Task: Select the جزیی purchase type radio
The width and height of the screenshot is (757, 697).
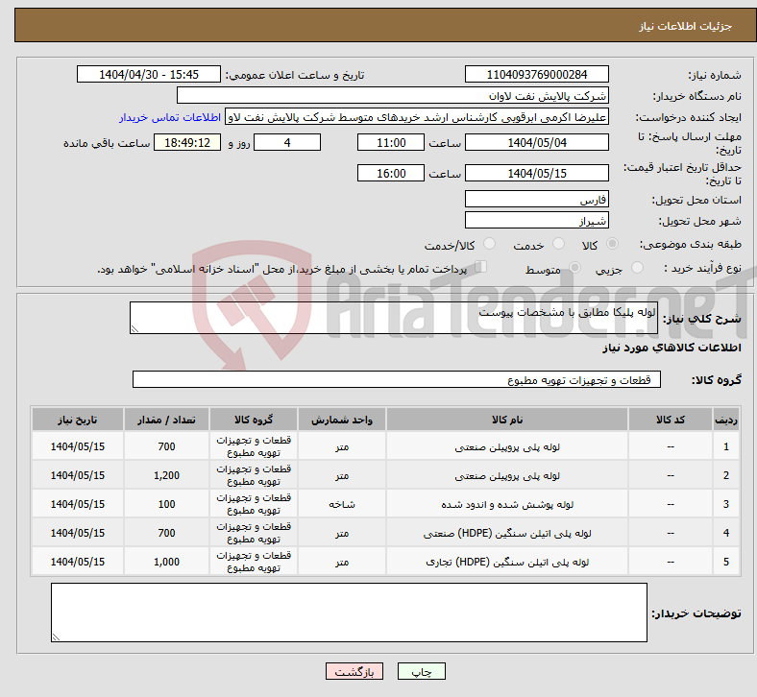Action: [x=637, y=268]
